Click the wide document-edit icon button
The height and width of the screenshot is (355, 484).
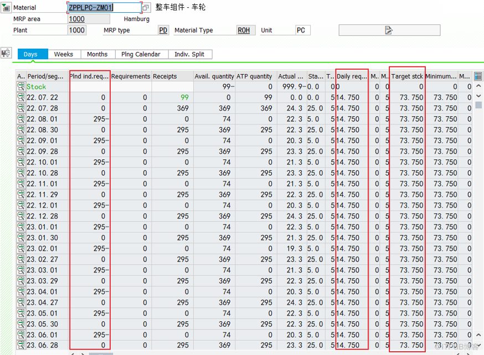tap(389, 30)
